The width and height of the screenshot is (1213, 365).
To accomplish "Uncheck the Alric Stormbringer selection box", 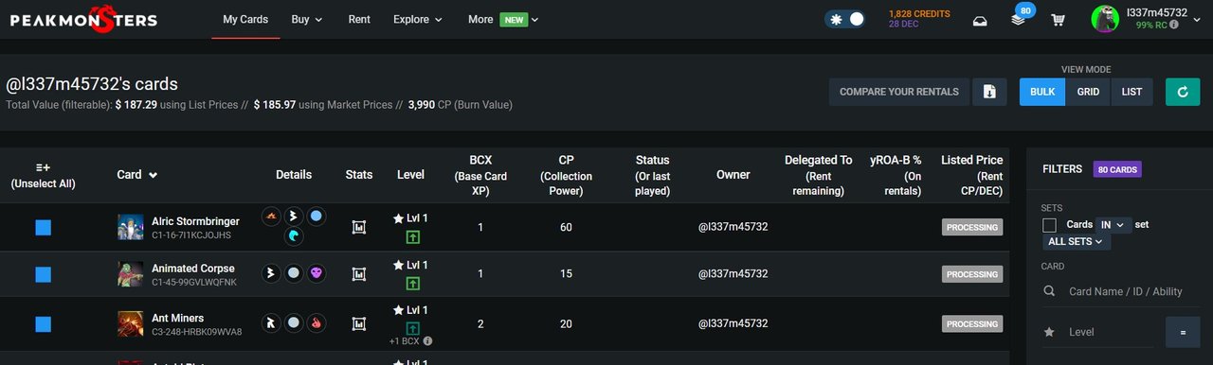I will pos(43,227).
